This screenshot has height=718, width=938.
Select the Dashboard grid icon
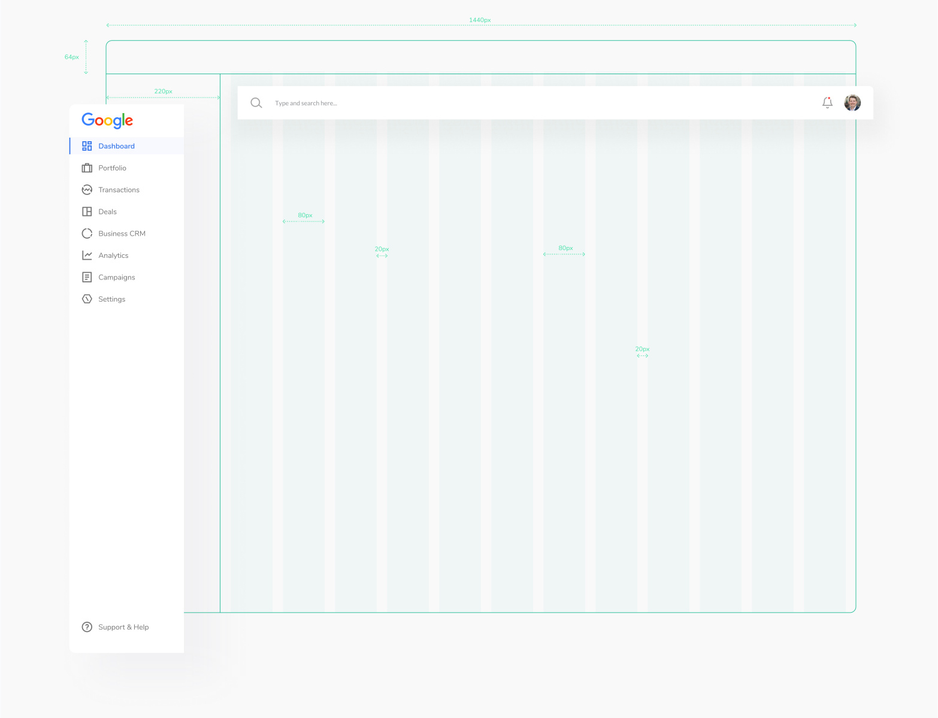pos(87,145)
